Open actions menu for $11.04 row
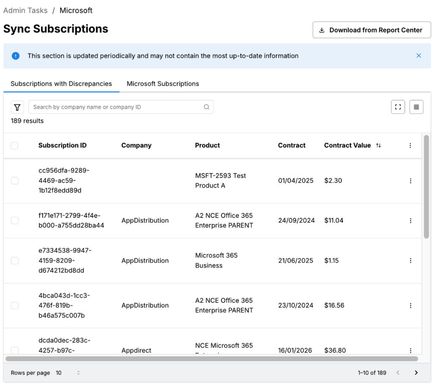 point(410,221)
